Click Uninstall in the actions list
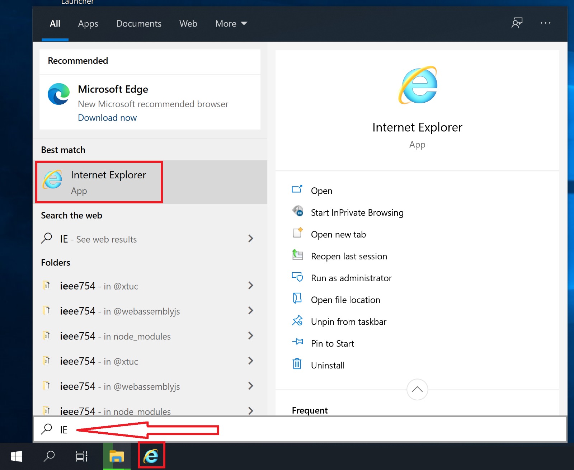 pyautogui.click(x=328, y=366)
